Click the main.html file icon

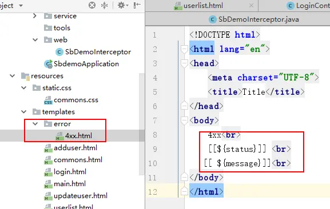[48, 184]
